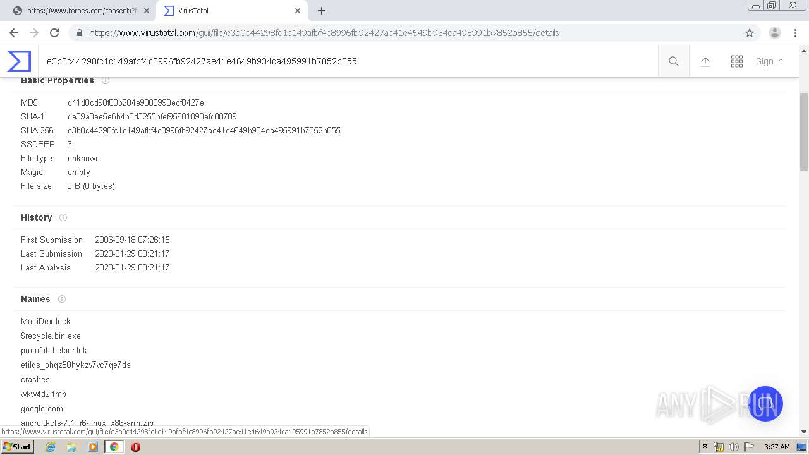Click the SSDEEP value 3::
The image size is (809, 455).
72,144
